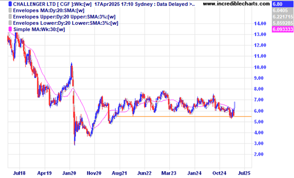Click the 5.859285 lower envelope value
Image resolution: width=294 pixels, height=178 pixels.
[283, 23]
